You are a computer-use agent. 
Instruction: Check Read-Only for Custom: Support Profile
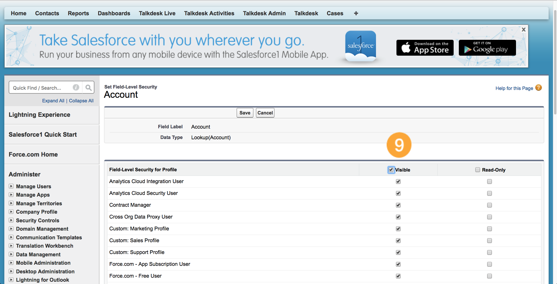pyautogui.click(x=489, y=252)
